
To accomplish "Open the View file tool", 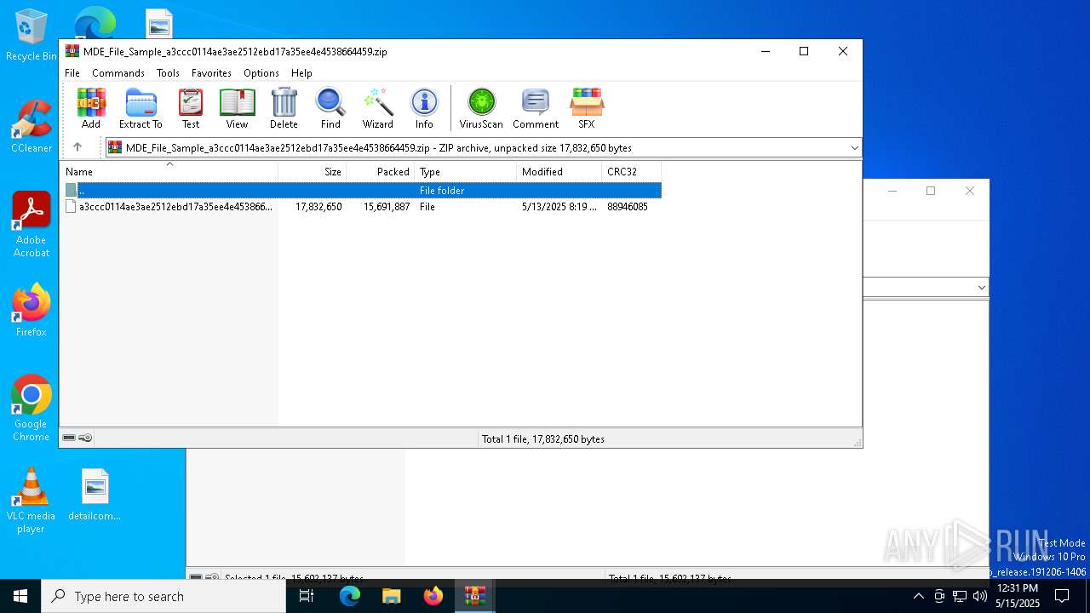I will [237, 108].
